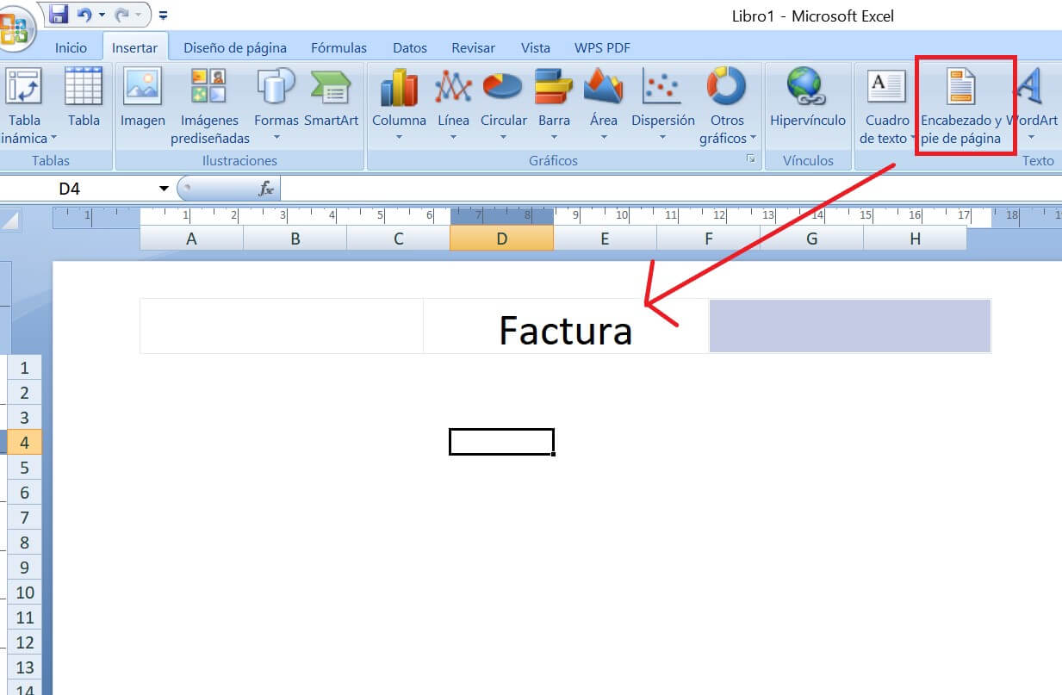Click the Select All corner button
Viewport: 1062px width, 695px height.
tap(10, 221)
